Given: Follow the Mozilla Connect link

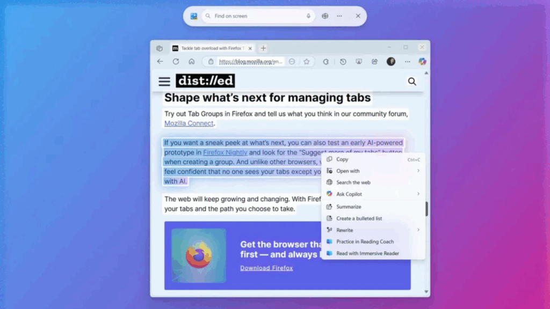Looking at the screenshot, I should point(189,123).
